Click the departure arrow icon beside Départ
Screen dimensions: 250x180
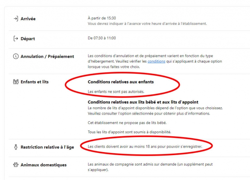pyautogui.click(x=15, y=38)
